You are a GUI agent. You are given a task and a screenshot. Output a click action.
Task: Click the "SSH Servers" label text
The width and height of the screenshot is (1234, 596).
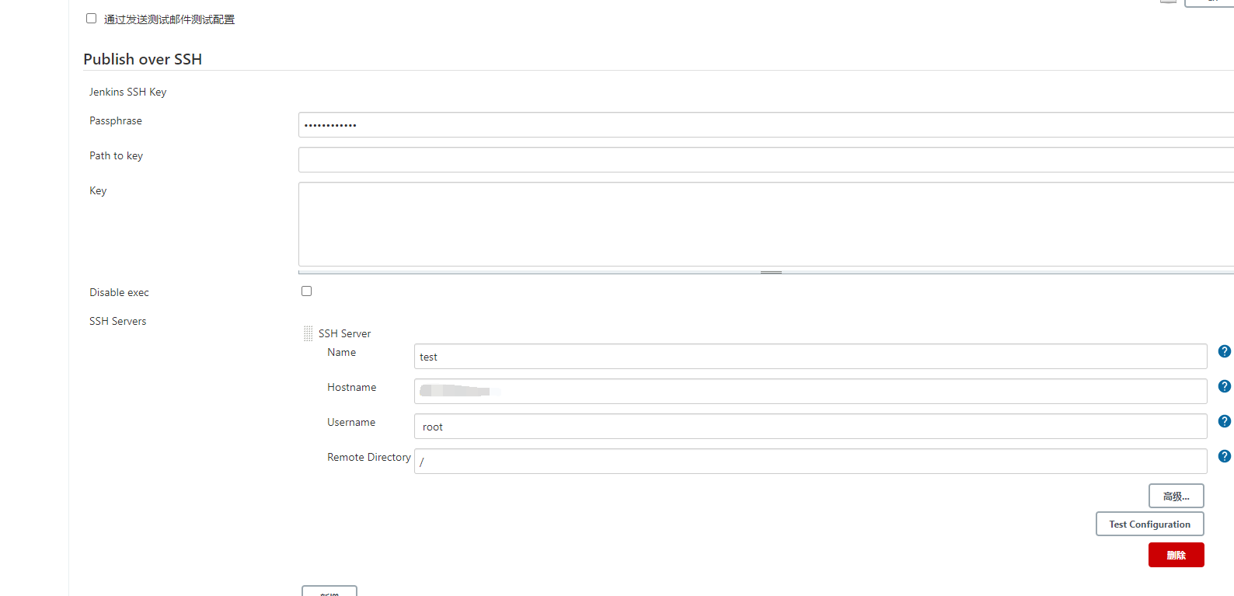click(117, 321)
